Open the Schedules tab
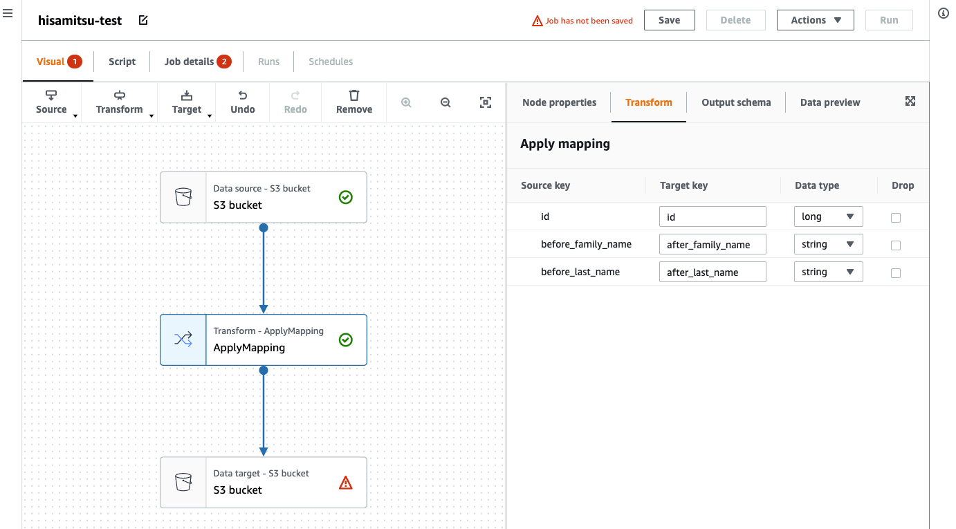This screenshot has width=956, height=529. tap(331, 62)
